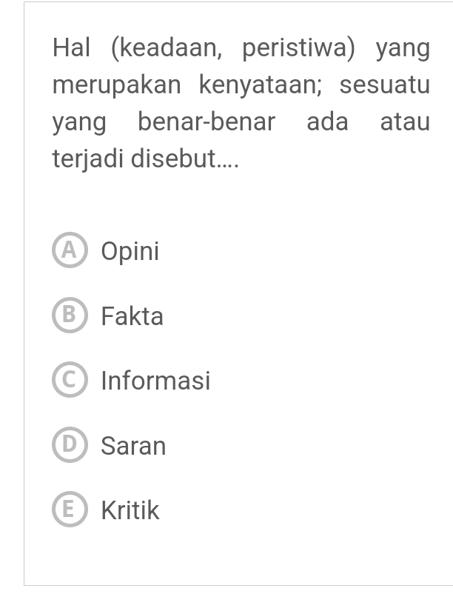Click the word "sesuatu" in the question
453x594 pixels.
(x=385, y=85)
